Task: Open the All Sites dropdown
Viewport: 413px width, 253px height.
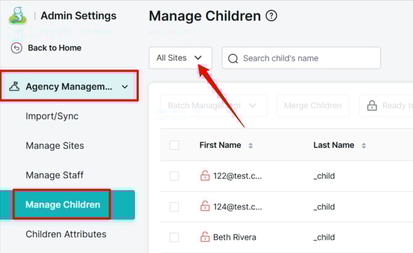Action: click(180, 58)
